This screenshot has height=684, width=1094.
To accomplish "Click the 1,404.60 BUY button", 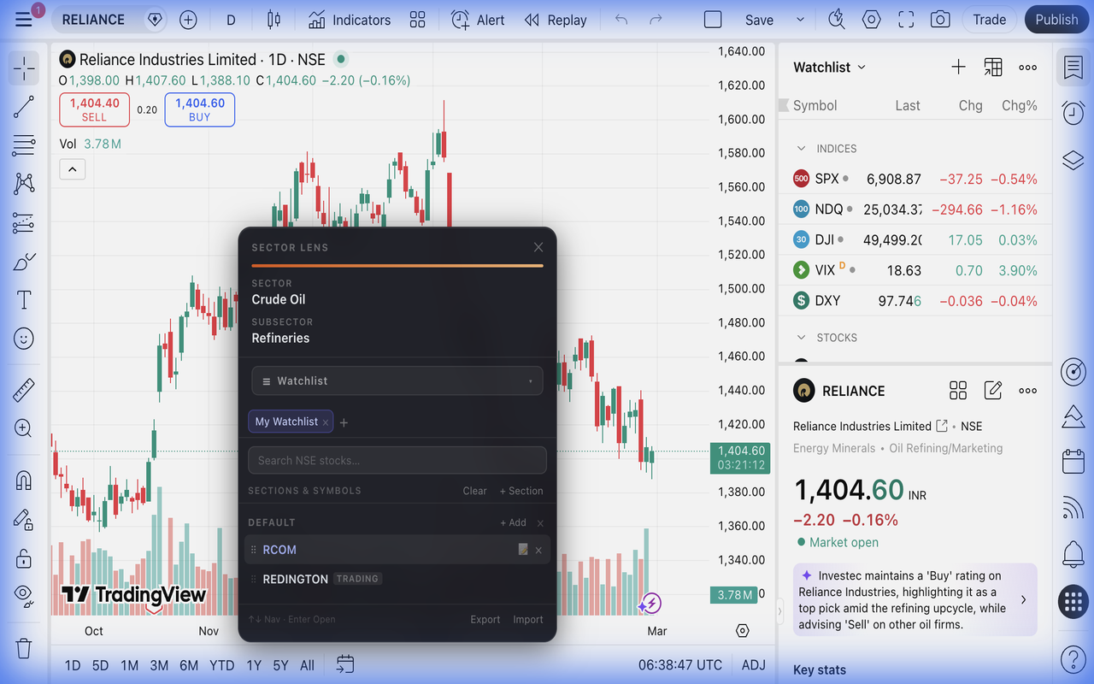I will coord(199,109).
